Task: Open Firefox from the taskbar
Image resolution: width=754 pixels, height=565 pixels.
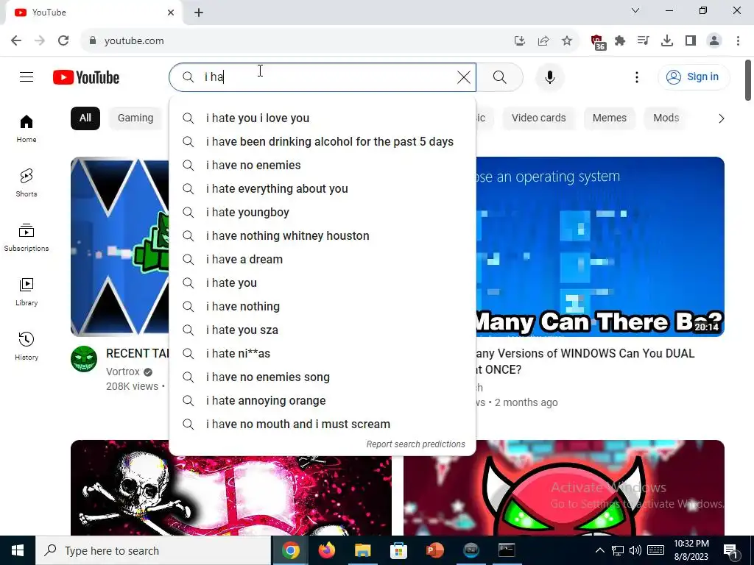Action: (x=327, y=550)
